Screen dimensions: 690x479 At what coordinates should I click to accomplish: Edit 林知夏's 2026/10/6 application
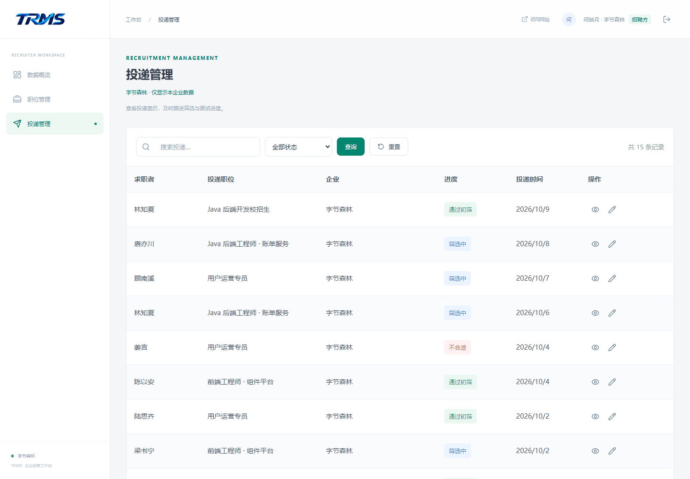pos(612,313)
